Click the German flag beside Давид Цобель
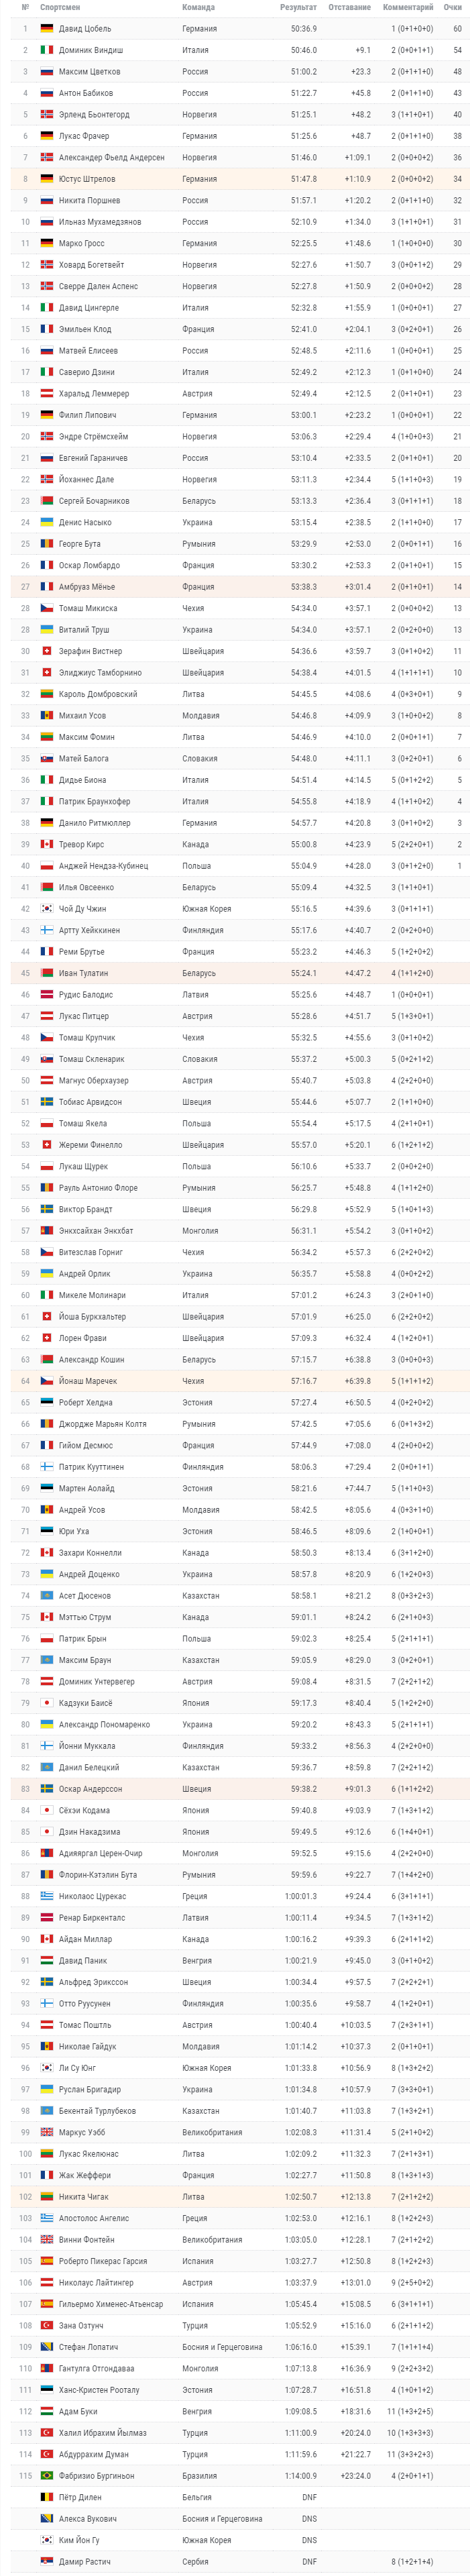The height and width of the screenshot is (2576, 470). coord(46,28)
